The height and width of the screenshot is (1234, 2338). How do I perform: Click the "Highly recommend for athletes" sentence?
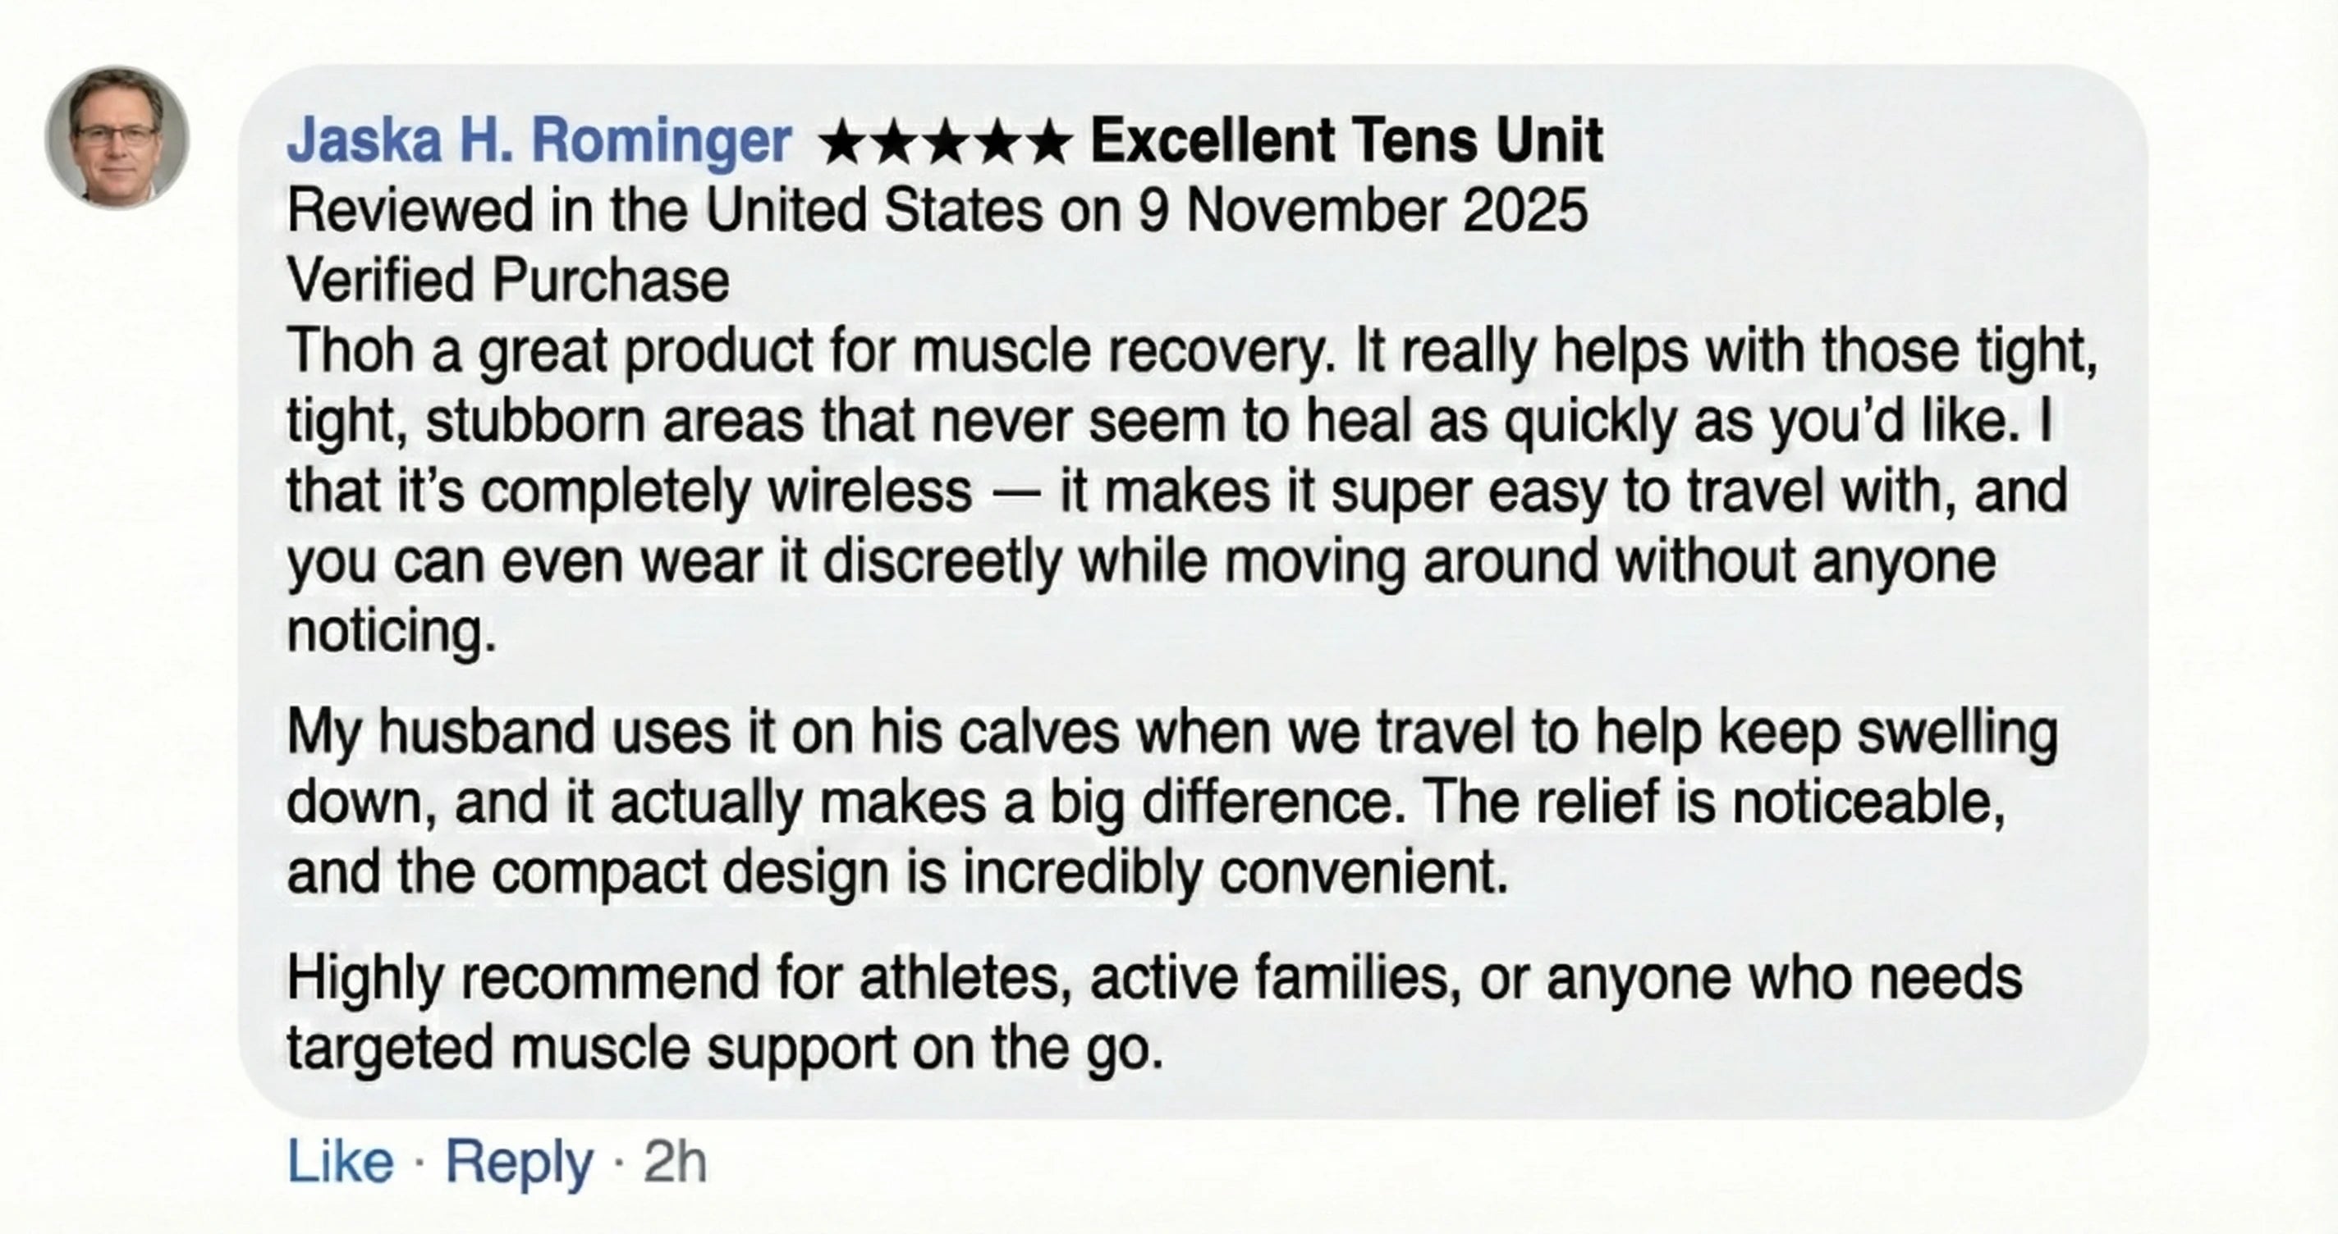1153,979
